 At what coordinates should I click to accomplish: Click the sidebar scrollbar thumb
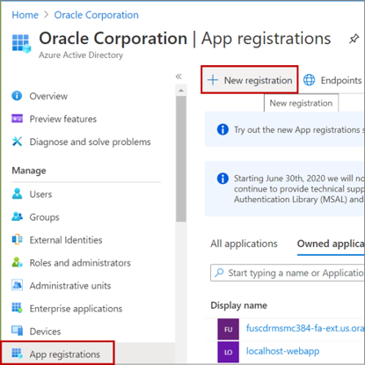coord(181,159)
